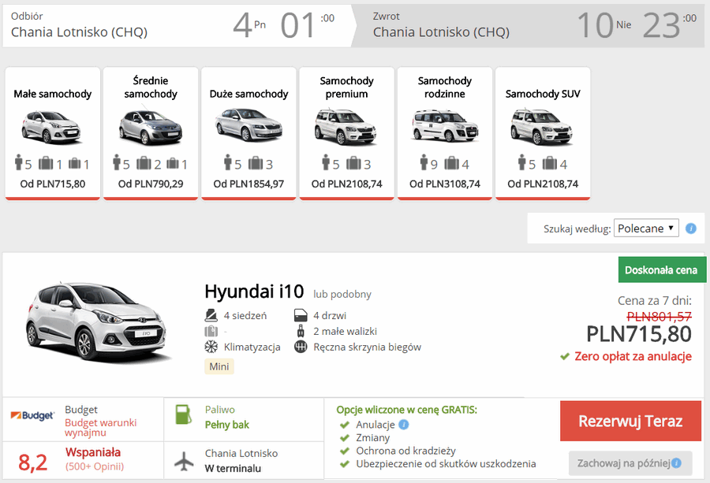Viewport: 710px width, 483px height.
Task: Click the air conditioning snowflake icon
Action: 211,347
